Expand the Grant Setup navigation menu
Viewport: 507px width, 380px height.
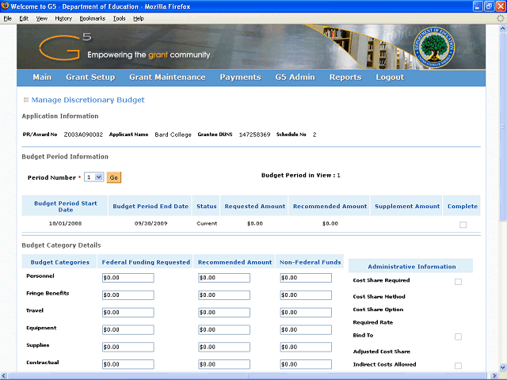pos(90,78)
